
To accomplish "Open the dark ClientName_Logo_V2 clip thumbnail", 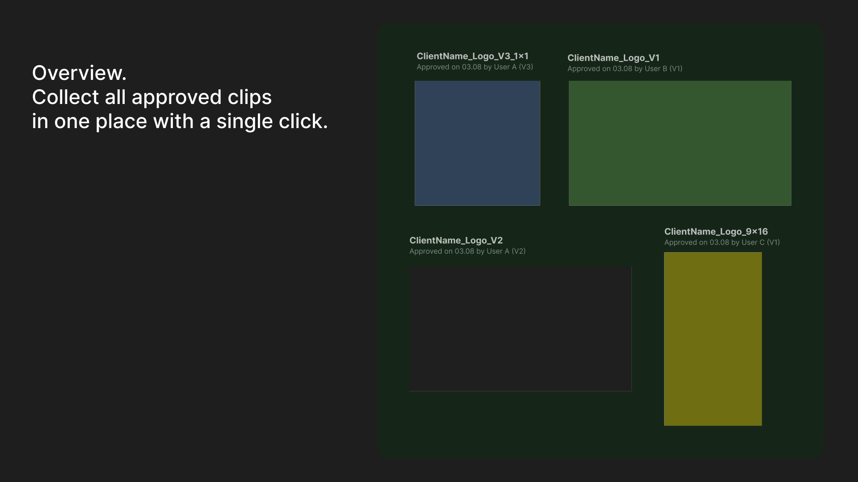I will (x=520, y=329).
